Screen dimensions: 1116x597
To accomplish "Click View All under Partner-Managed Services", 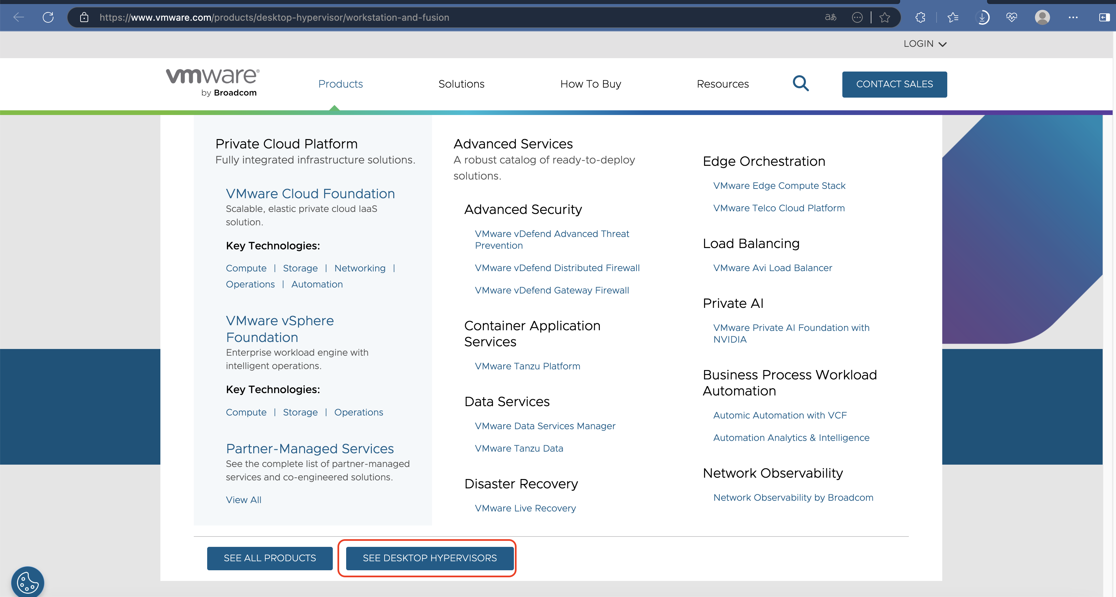I will point(244,499).
